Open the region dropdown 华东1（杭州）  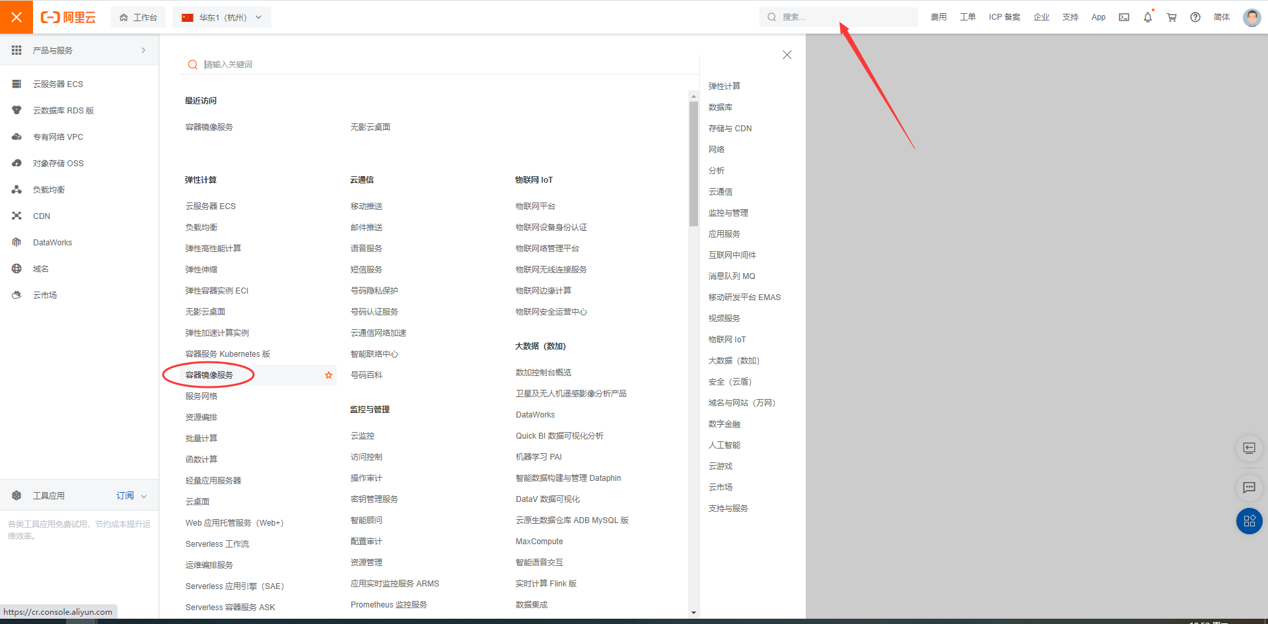point(221,17)
